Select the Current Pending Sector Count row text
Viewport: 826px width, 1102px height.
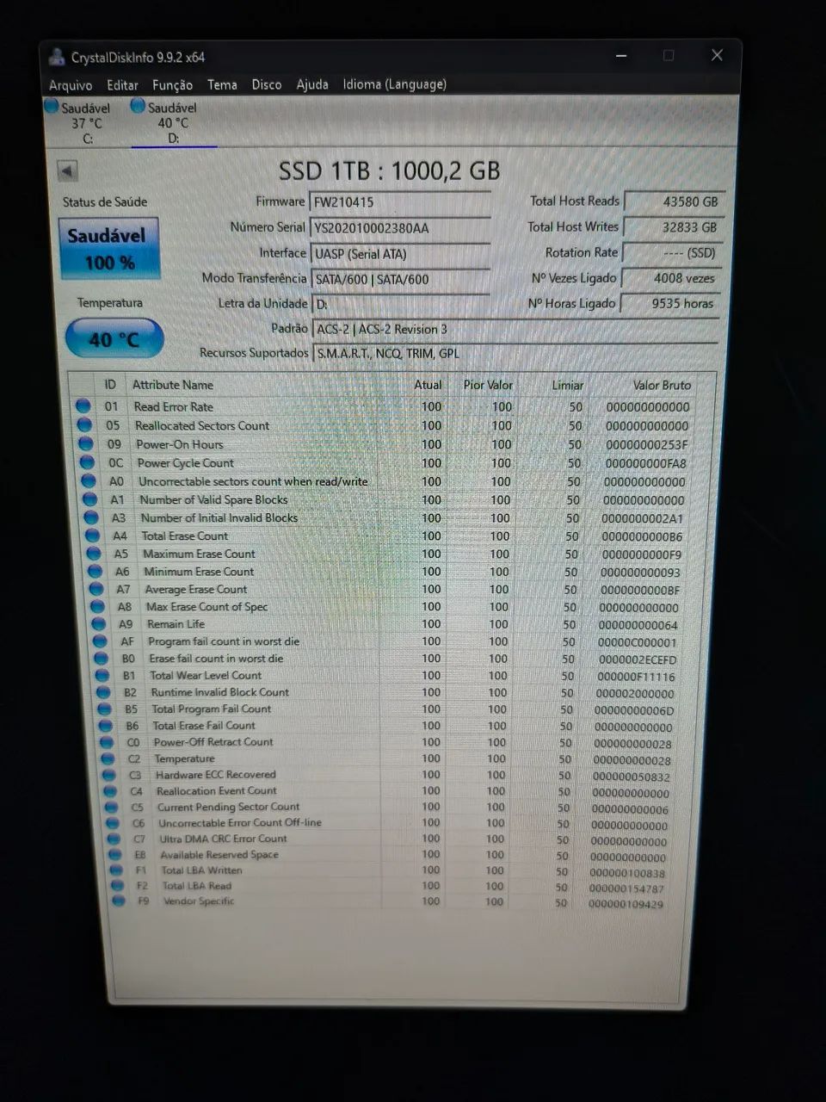[228, 807]
